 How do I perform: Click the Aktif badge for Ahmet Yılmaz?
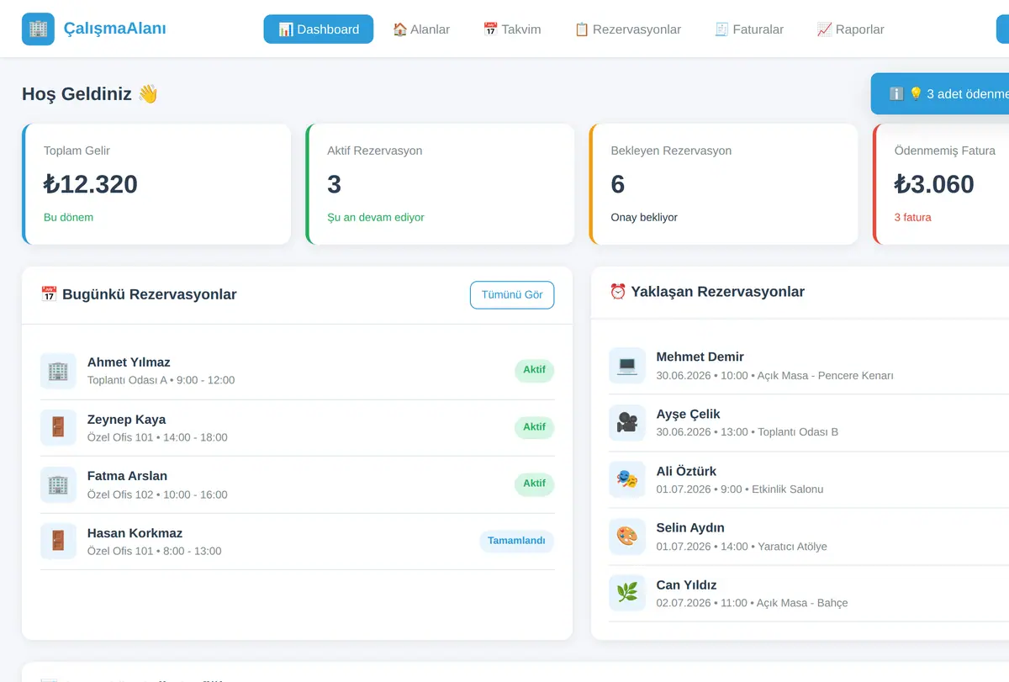pyautogui.click(x=535, y=370)
